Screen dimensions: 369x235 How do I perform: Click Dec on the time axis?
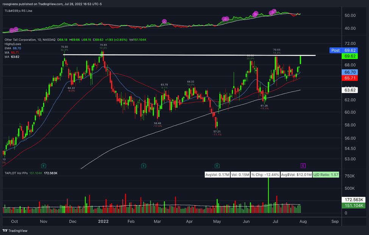[73, 221]
